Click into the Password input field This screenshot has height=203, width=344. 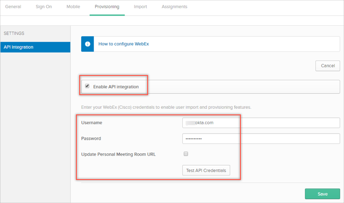click(x=261, y=139)
